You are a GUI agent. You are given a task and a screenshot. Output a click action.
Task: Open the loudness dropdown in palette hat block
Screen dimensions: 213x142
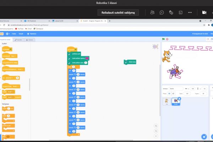[9, 78]
